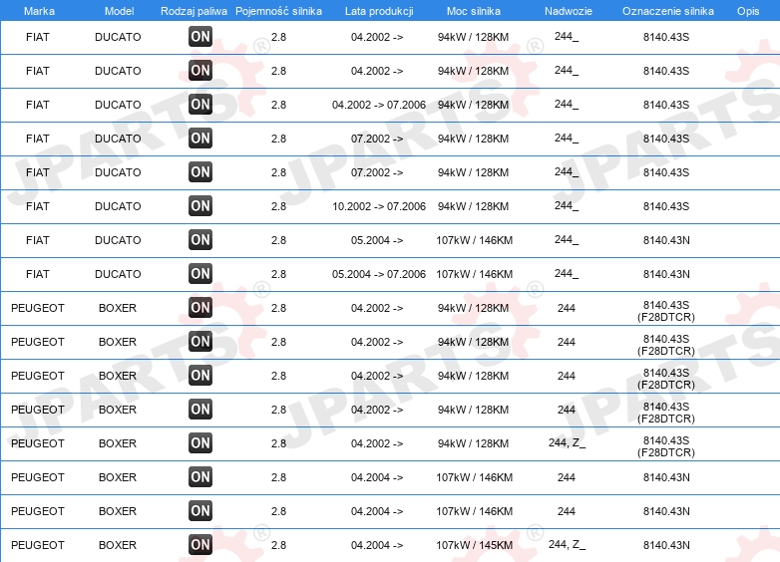
Task: Select the Oznaczenie silnika column header
Action: point(667,11)
